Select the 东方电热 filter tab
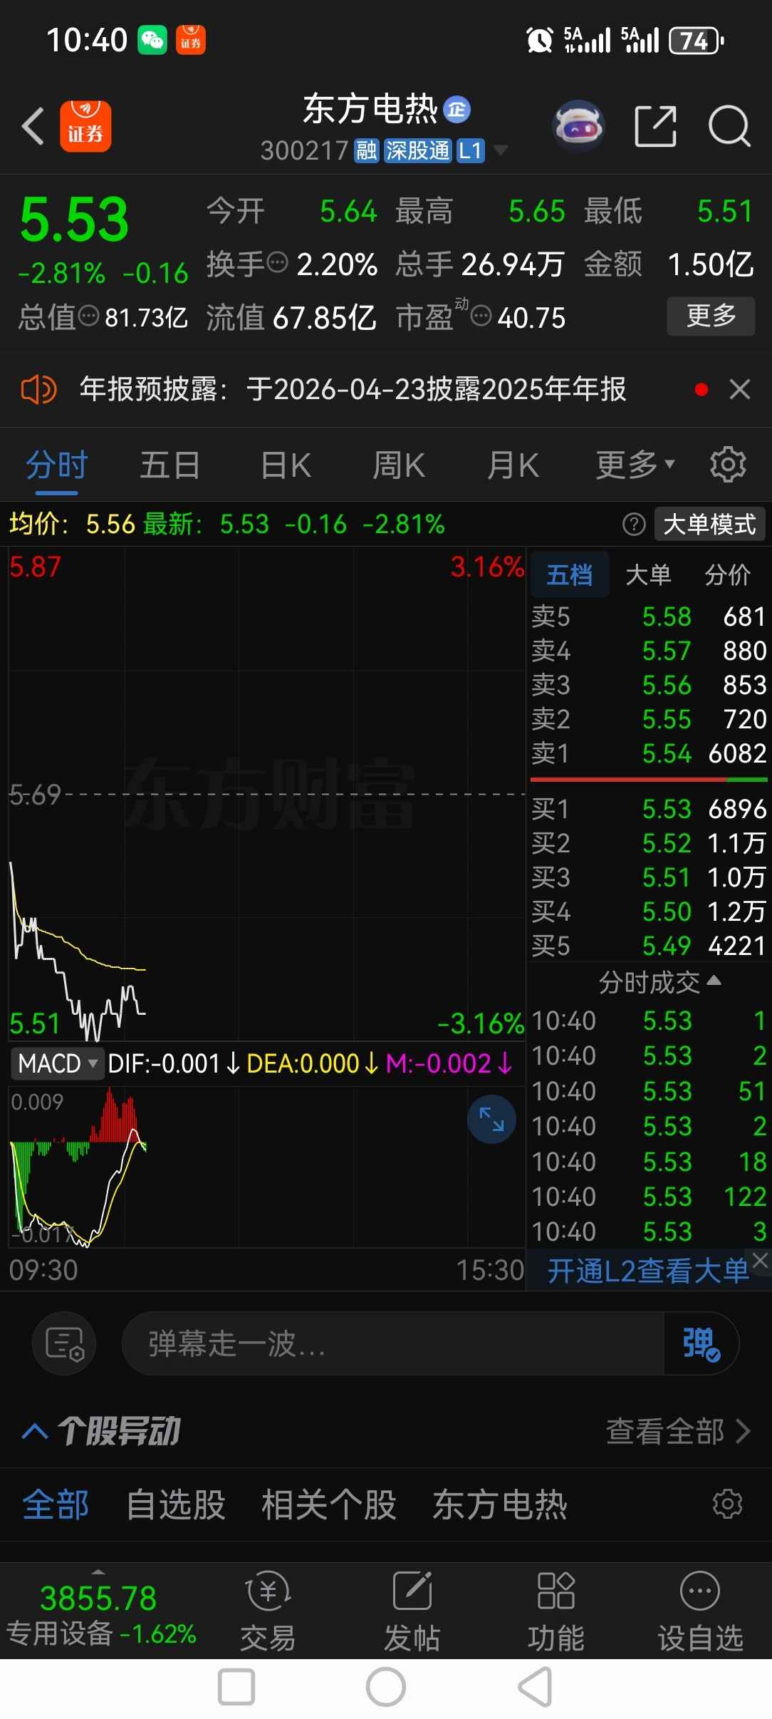The width and height of the screenshot is (772, 1719). coord(500,1504)
